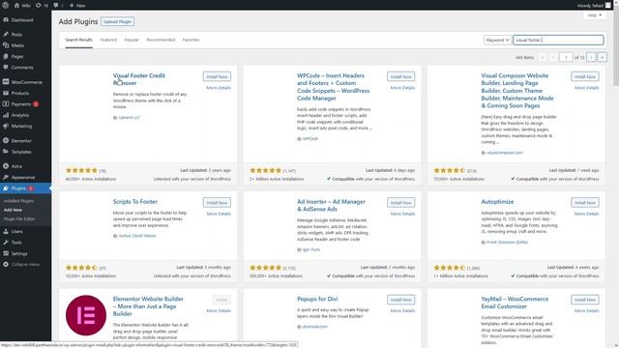Switch to Recommended plugins tab
619x348 pixels.
pos(161,40)
